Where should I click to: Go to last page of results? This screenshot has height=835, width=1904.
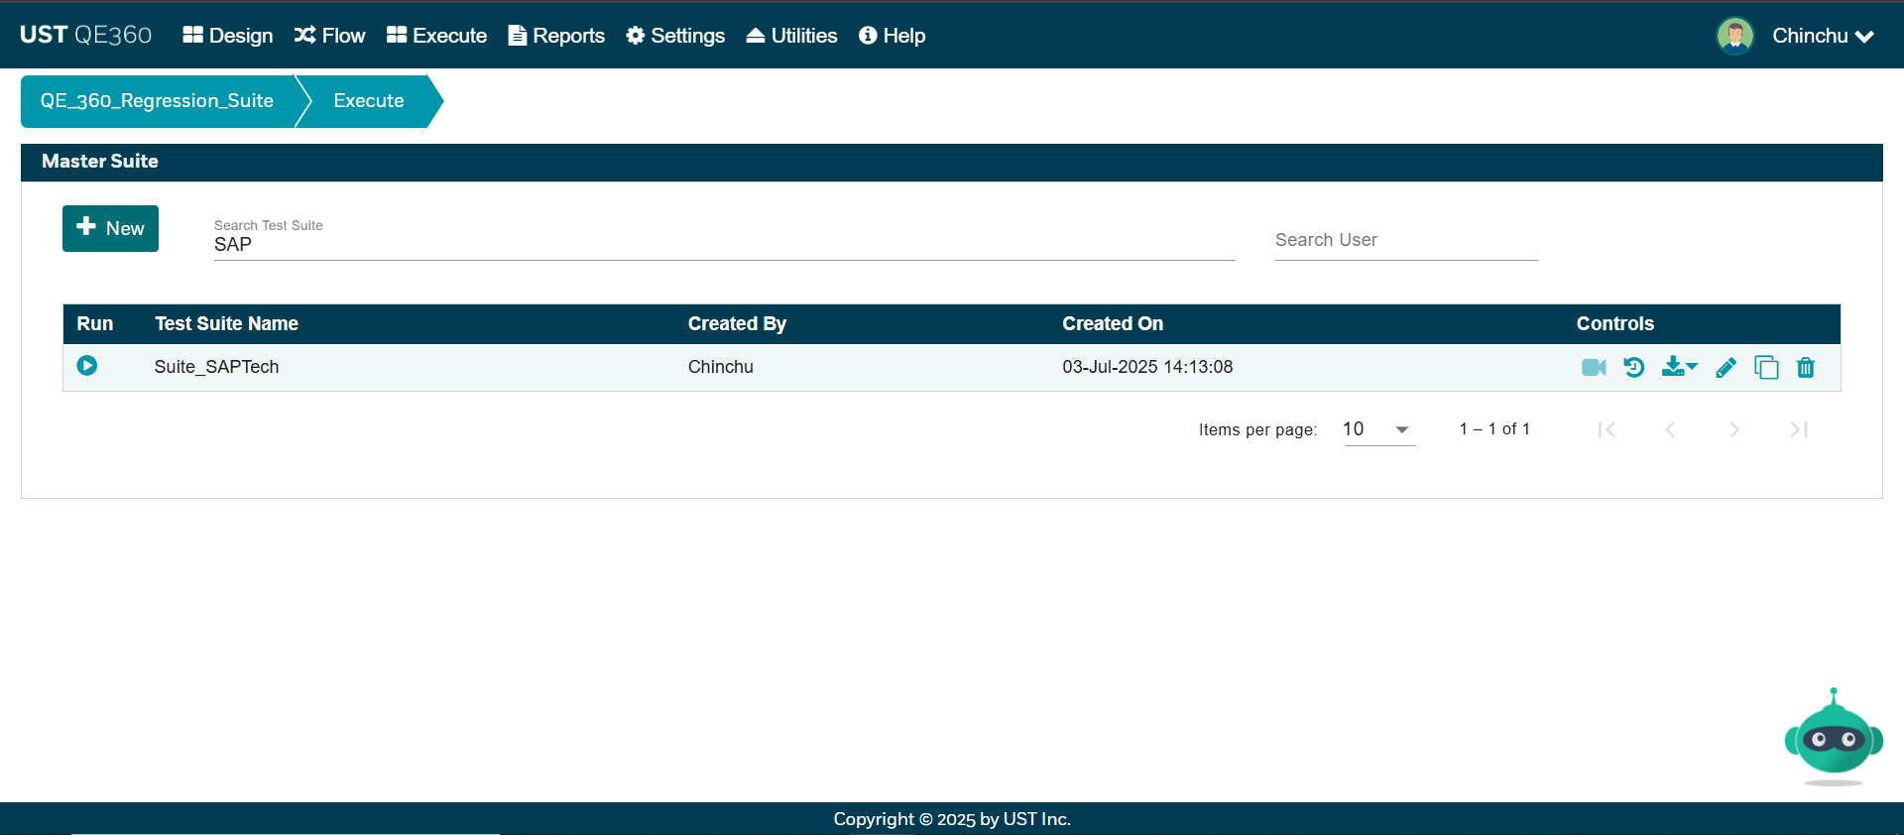point(1799,429)
